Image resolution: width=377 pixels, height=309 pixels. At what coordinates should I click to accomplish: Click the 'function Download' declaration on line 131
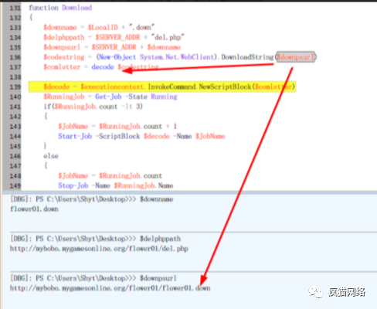pyautogui.click(x=60, y=8)
